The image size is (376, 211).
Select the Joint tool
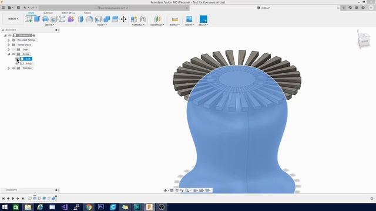142,19
